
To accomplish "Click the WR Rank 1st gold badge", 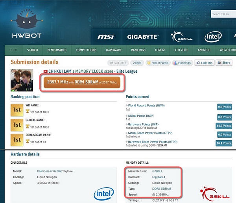I will 17,110.
